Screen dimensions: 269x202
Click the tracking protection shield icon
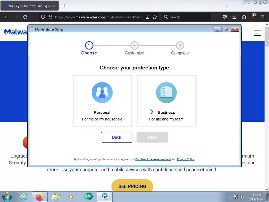pos(43,17)
